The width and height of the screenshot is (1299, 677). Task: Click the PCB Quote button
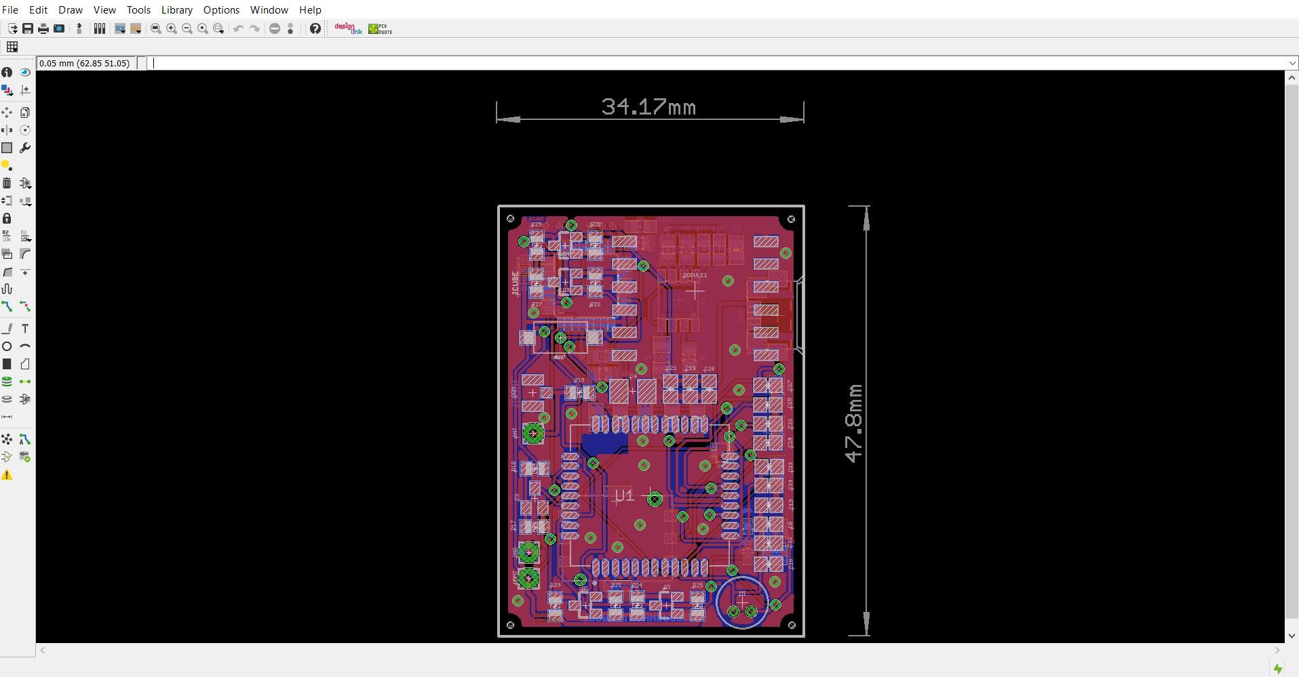(380, 28)
